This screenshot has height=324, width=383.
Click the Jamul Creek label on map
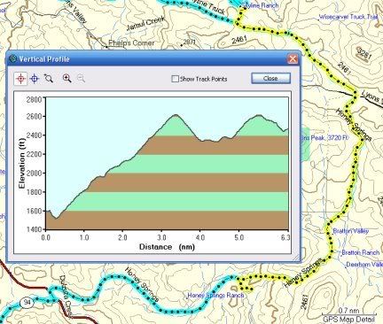click(145, 24)
